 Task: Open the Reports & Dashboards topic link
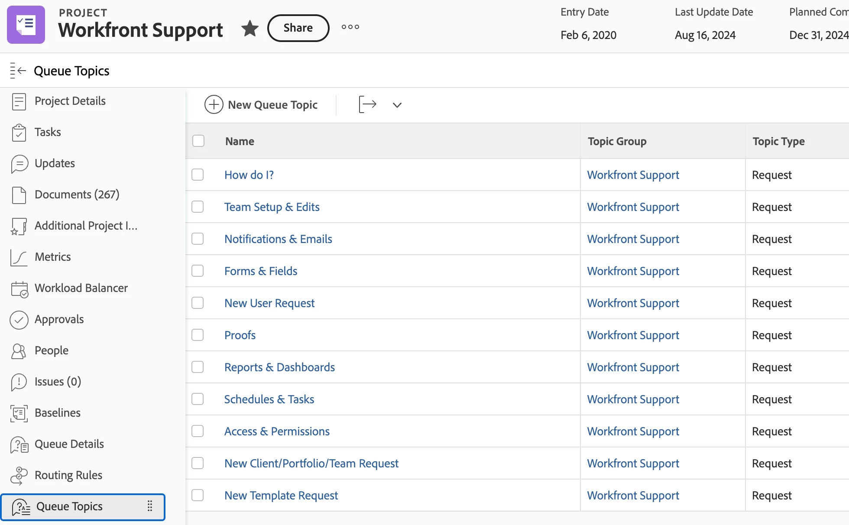coord(279,367)
